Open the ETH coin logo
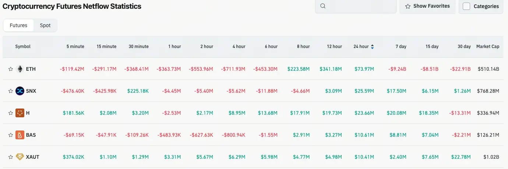The height and width of the screenshot is (169, 508). [x=20, y=69]
